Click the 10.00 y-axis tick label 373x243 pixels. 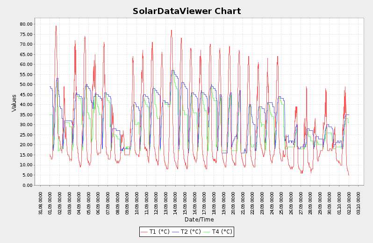point(26,165)
